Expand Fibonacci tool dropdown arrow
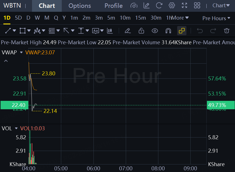235x172 pixels. pos(58,31)
